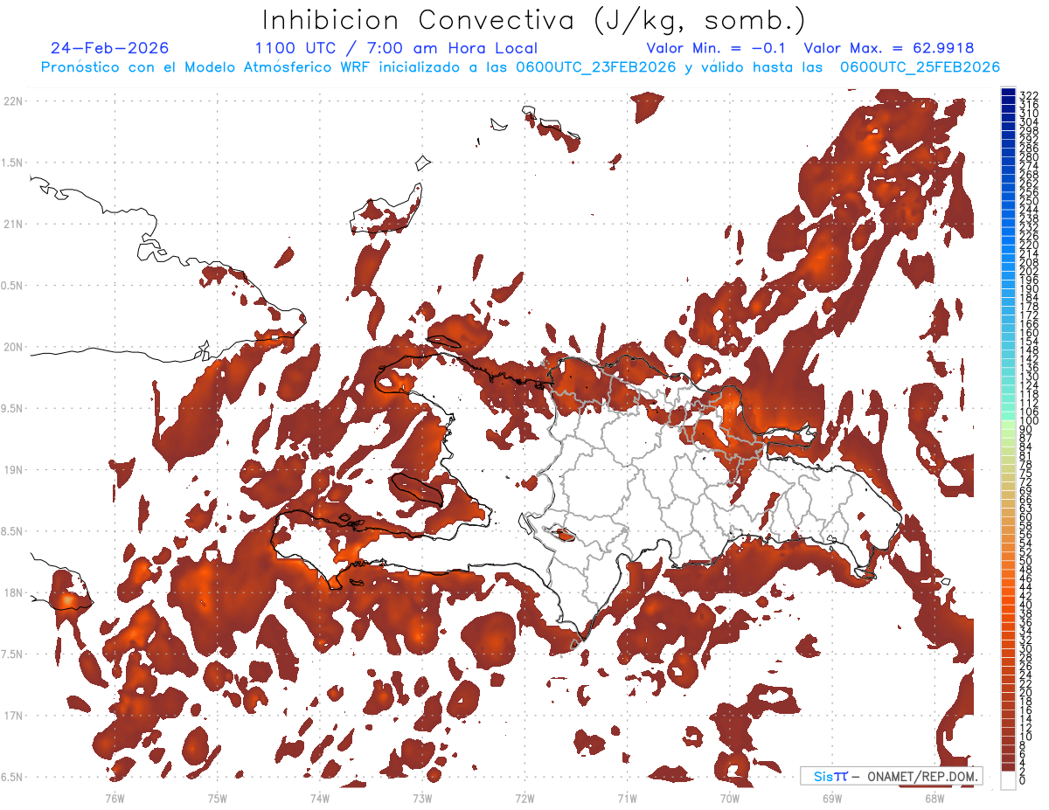Click the "20N" latitude label
Screen dimensions: 1049x810
(13, 347)
